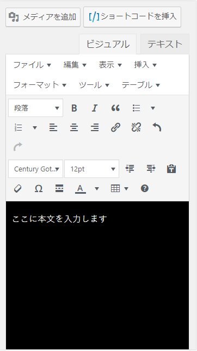Align text right

[x=95, y=127]
